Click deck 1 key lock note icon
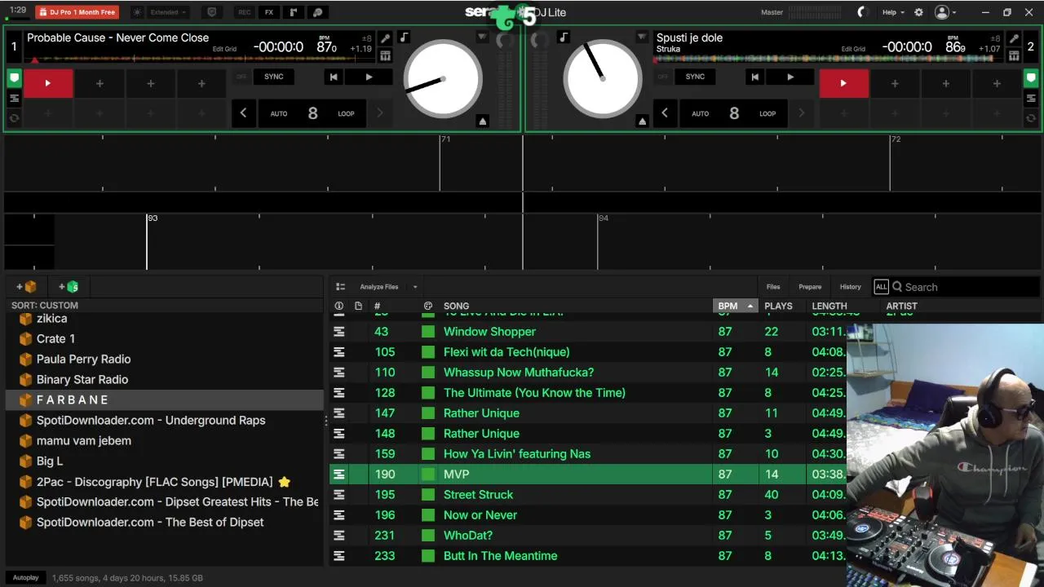This screenshot has width=1044, height=587. coord(404,38)
